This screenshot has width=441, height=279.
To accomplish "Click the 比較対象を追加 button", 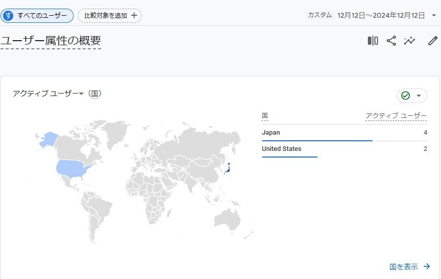I will pyautogui.click(x=110, y=15).
